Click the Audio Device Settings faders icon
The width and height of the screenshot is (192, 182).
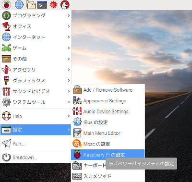coord(77,111)
